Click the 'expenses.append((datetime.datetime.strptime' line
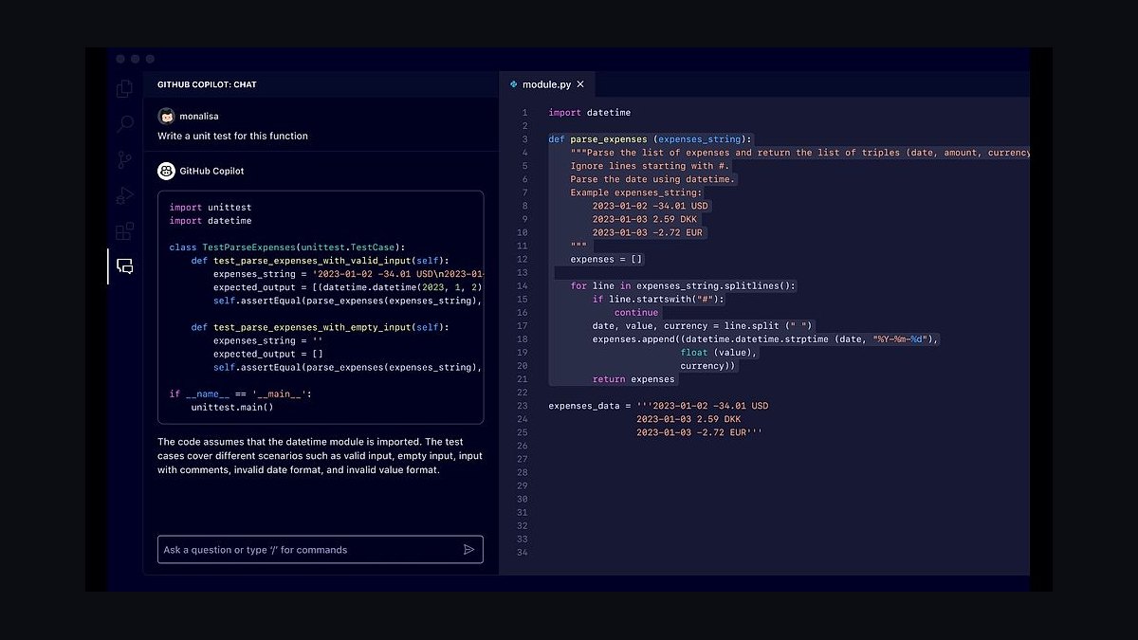This screenshot has width=1138, height=640. (766, 338)
